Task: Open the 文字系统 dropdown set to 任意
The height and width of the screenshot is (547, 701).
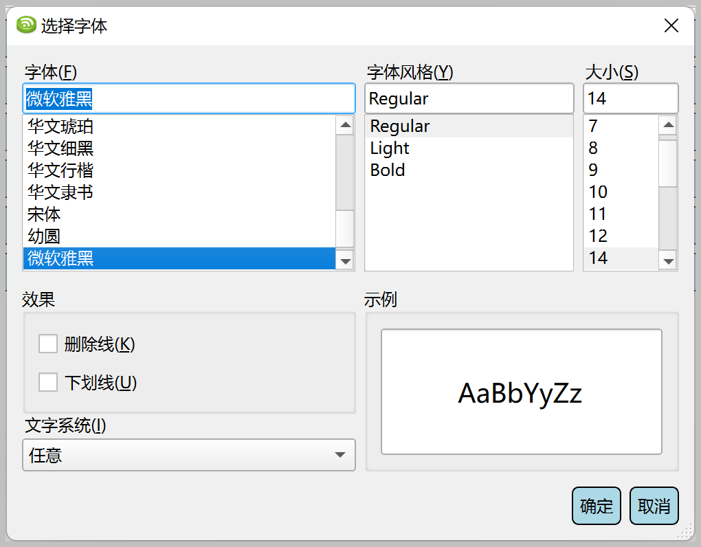Action: pyautogui.click(x=189, y=455)
